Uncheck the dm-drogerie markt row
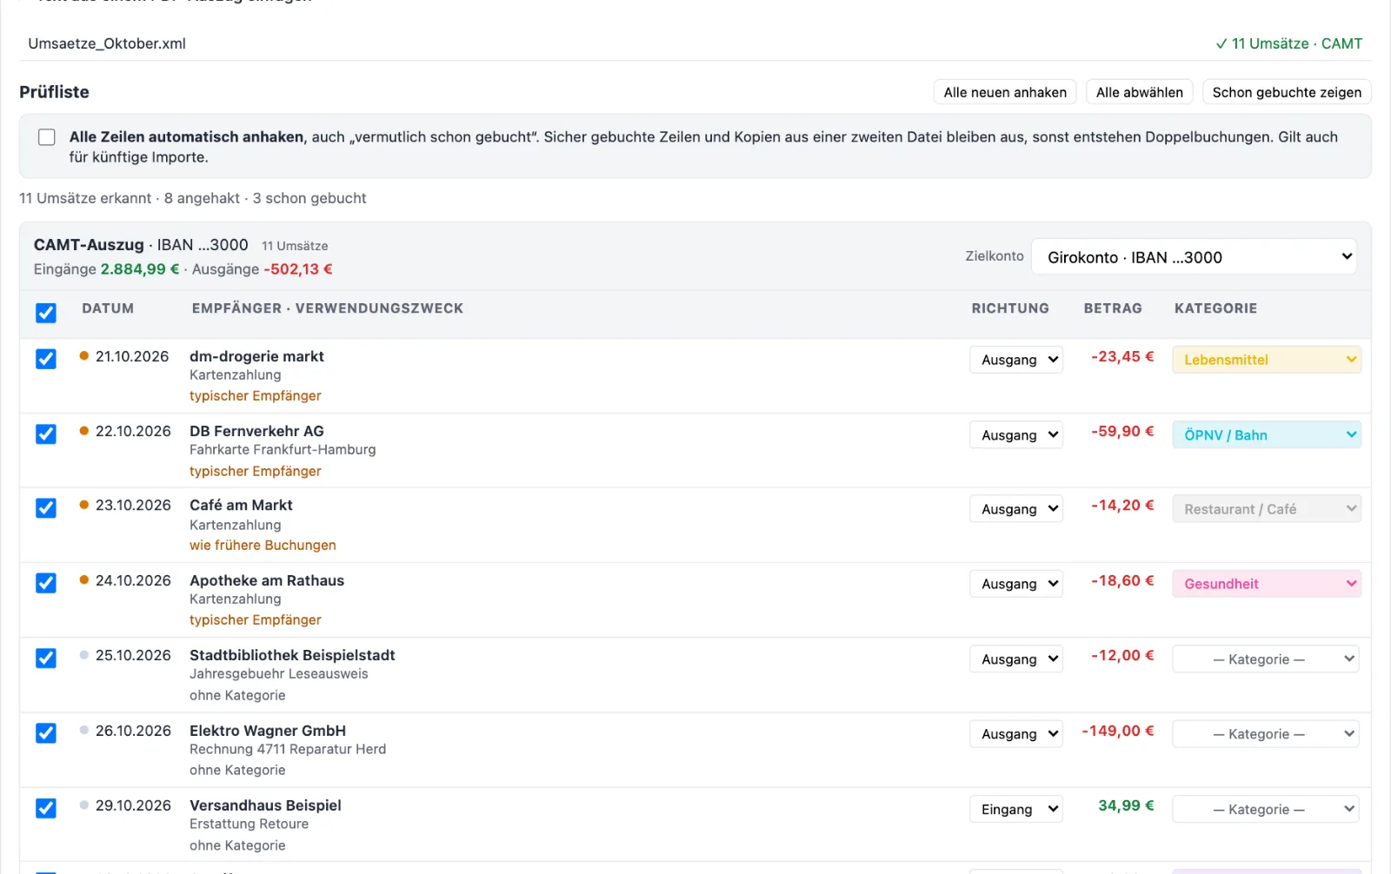Viewport: 1391px width, 874px height. tap(46, 359)
